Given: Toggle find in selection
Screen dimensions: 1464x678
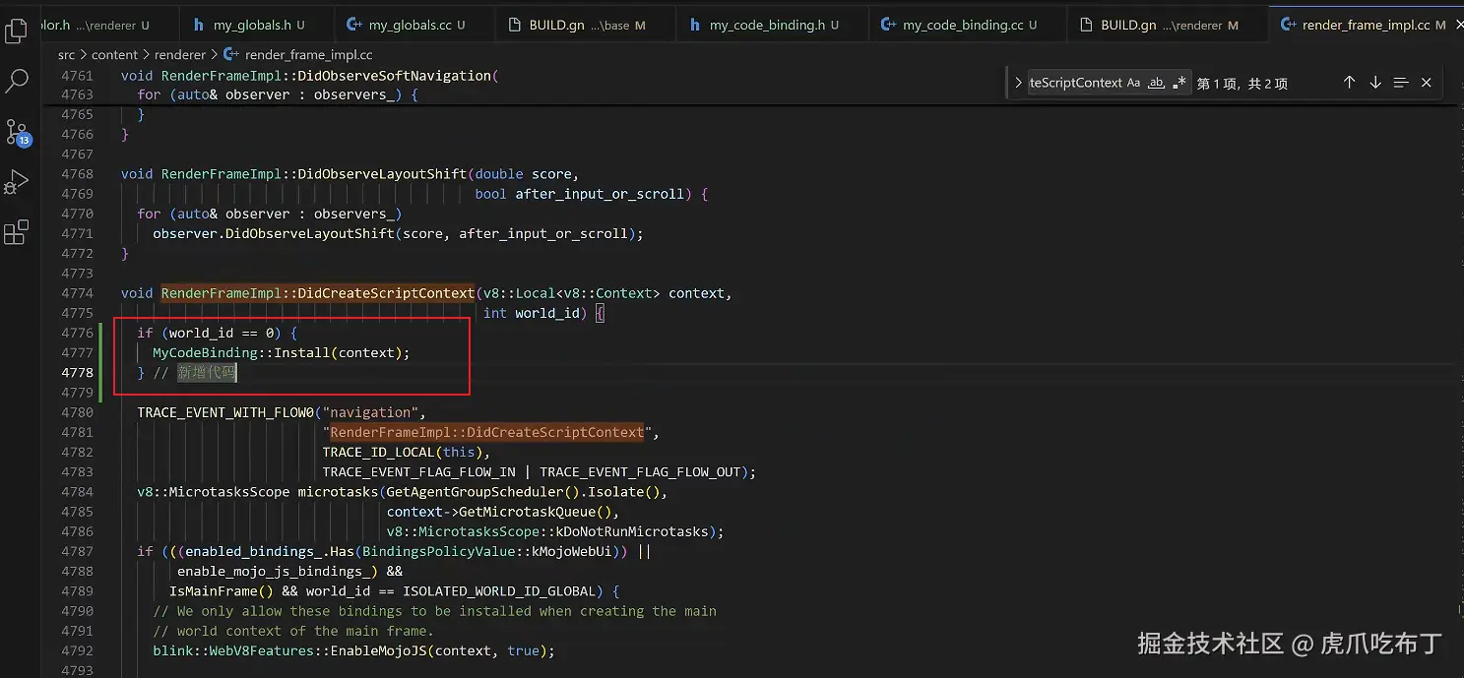Looking at the screenshot, I should pos(1401,83).
